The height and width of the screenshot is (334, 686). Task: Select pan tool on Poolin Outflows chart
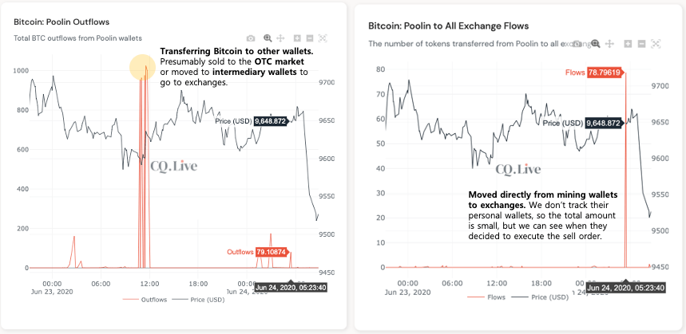(280, 38)
